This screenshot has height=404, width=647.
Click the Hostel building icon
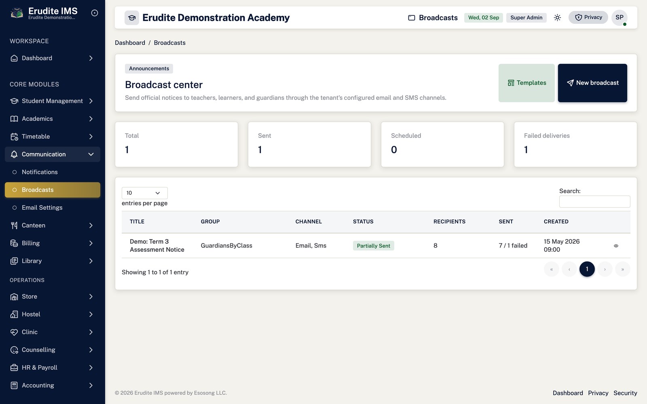tap(14, 314)
